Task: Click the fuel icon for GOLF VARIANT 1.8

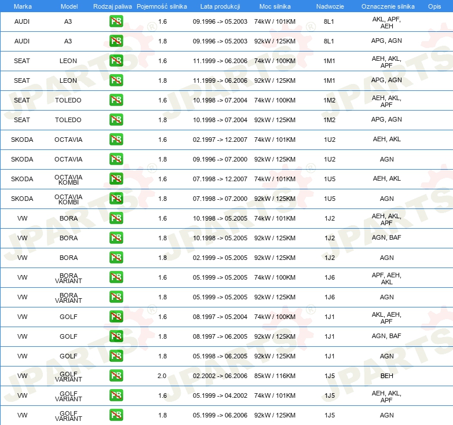Action: 116,415
